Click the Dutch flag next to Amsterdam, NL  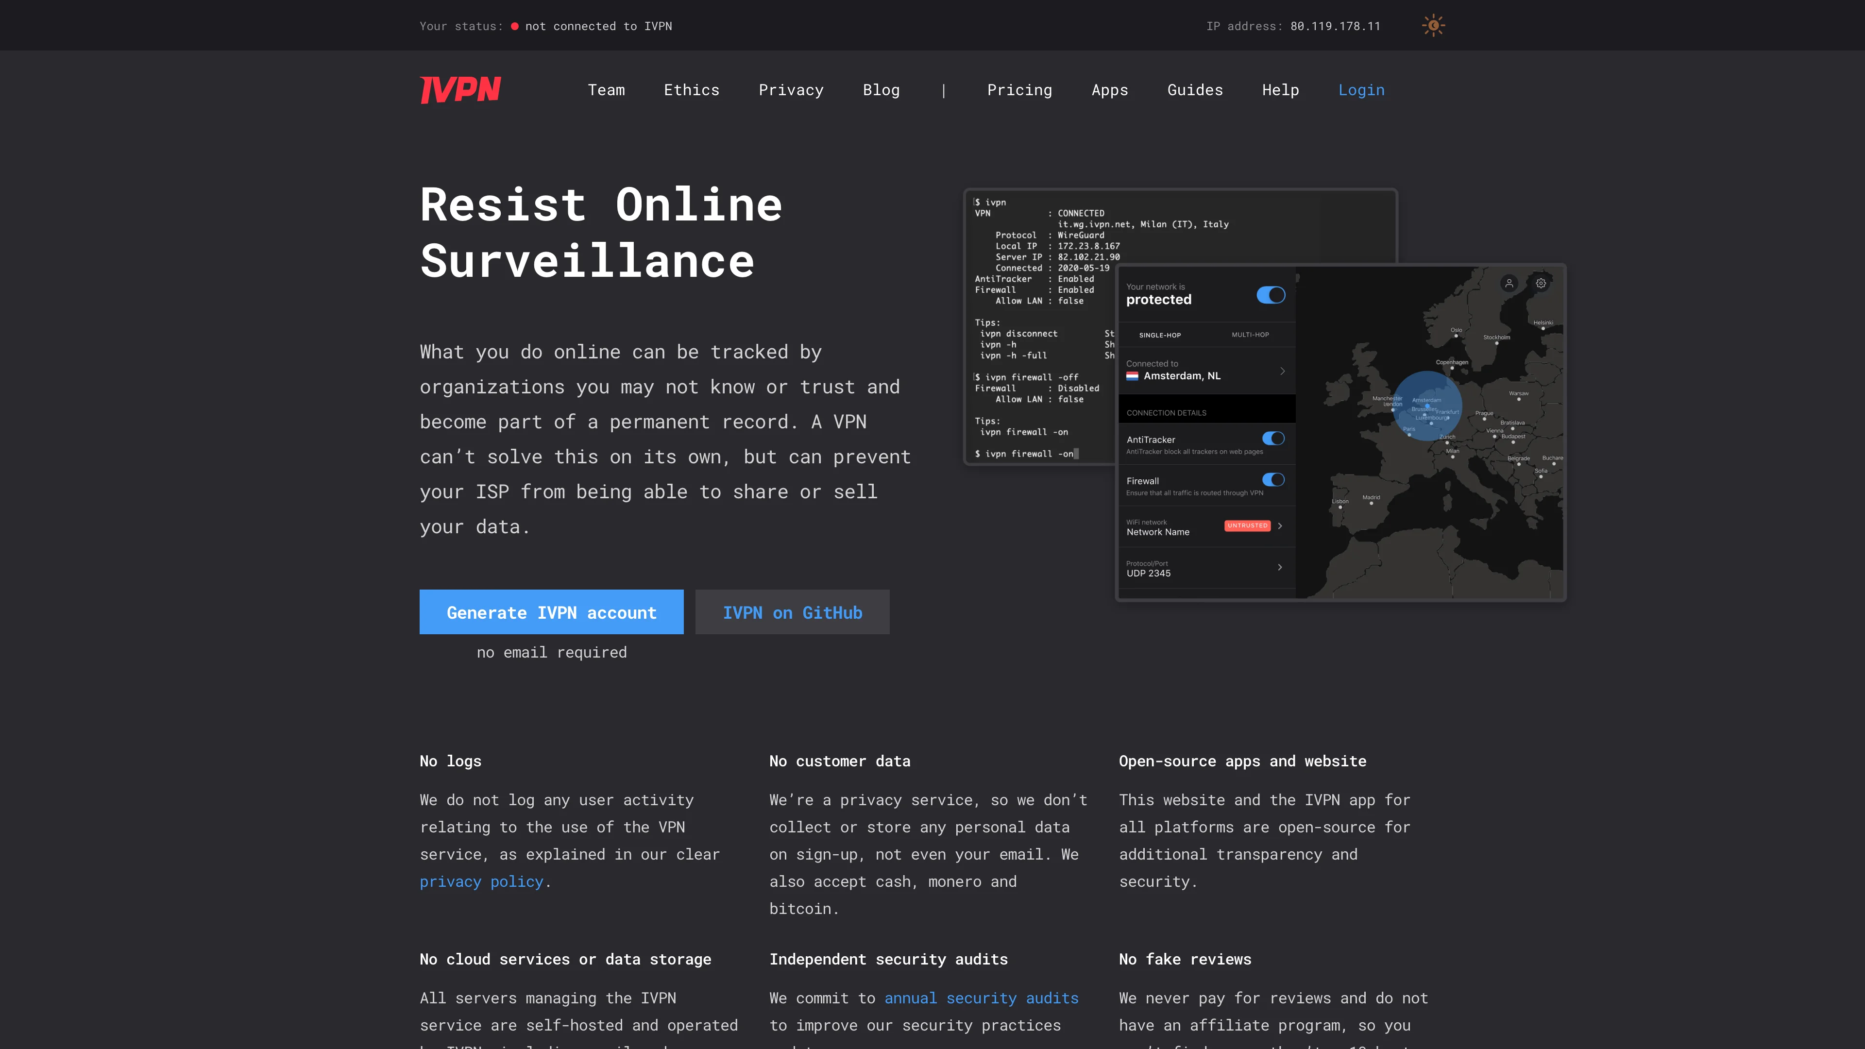pyautogui.click(x=1133, y=376)
